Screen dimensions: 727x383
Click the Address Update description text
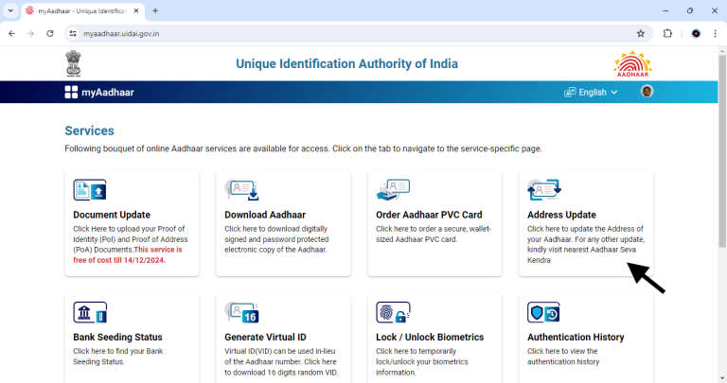(x=586, y=244)
